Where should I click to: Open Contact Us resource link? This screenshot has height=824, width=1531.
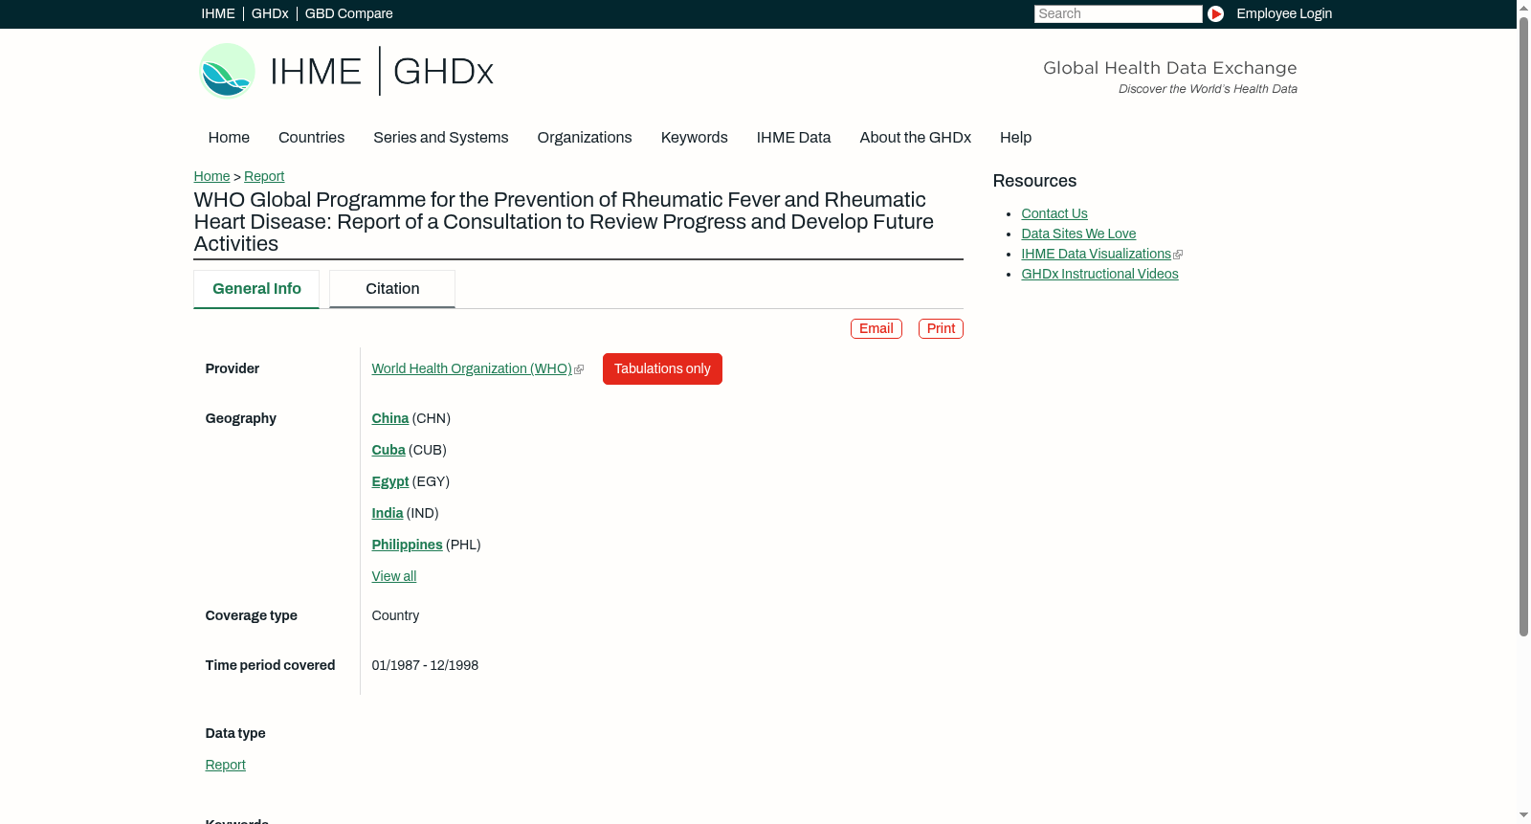(1054, 213)
